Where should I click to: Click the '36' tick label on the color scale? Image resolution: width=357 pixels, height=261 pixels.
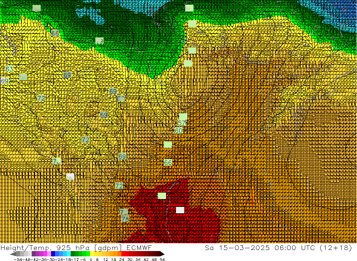138,260
